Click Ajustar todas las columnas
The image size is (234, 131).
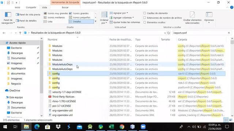coord(125,22)
